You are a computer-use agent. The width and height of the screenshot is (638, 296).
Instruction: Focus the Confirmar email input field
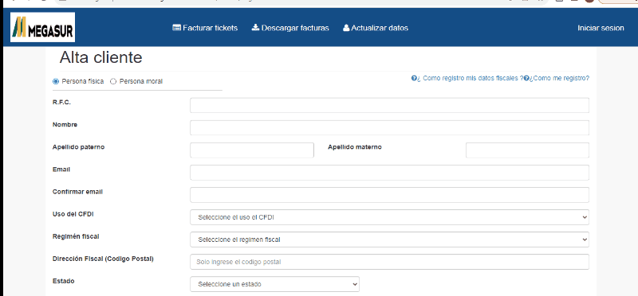click(x=389, y=194)
